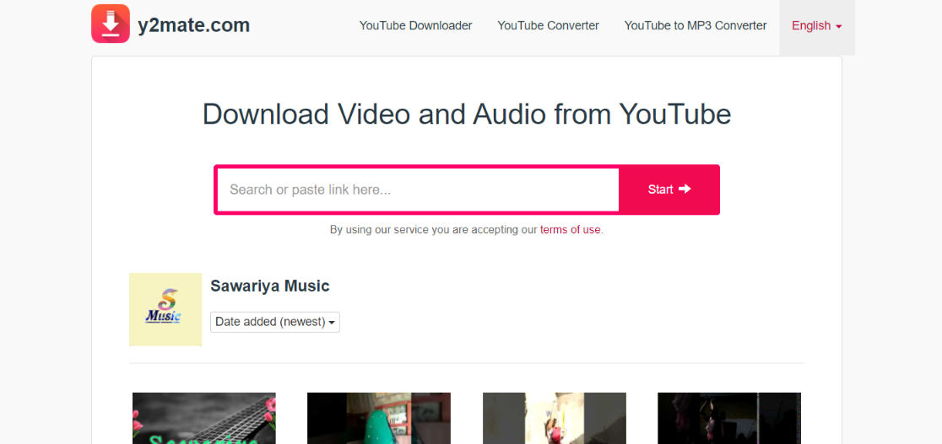Viewport: 942px width, 444px height.
Task: Click the Download Video and Audio heading
Action: point(467,114)
